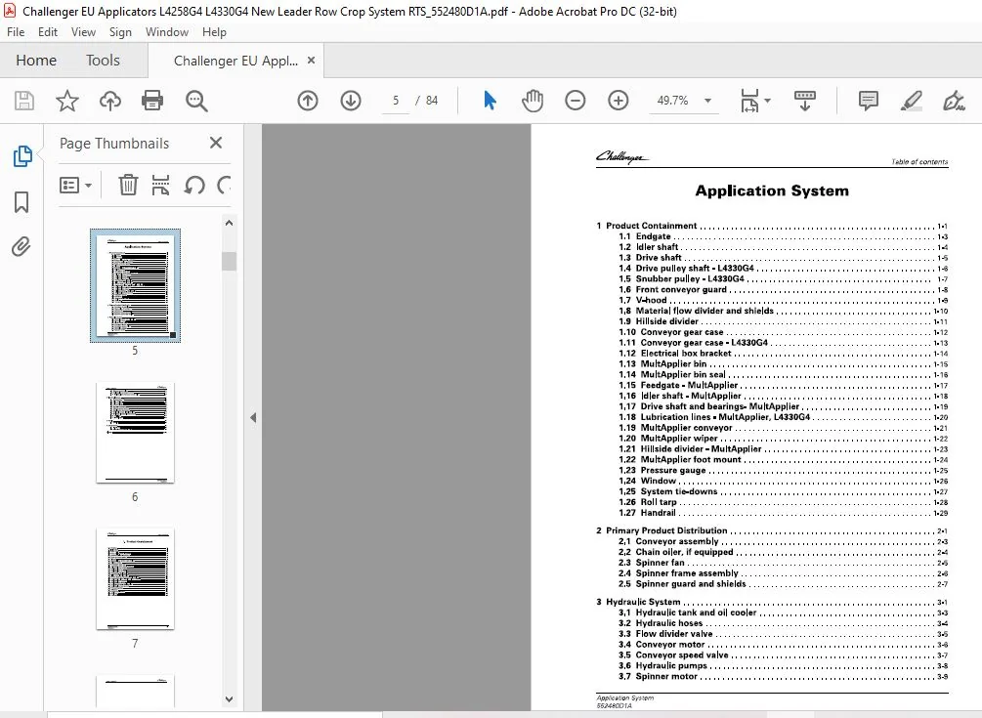The image size is (982, 718).
Task: Open the sign document pen tool
Action: point(954,101)
